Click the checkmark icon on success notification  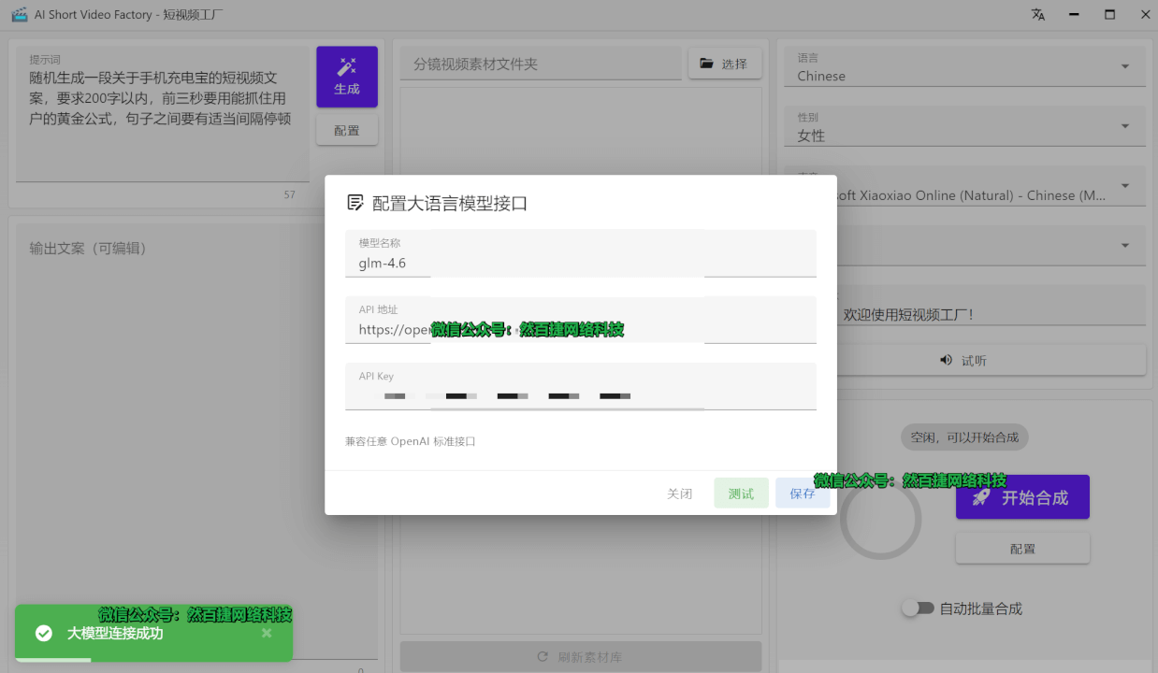click(x=43, y=633)
